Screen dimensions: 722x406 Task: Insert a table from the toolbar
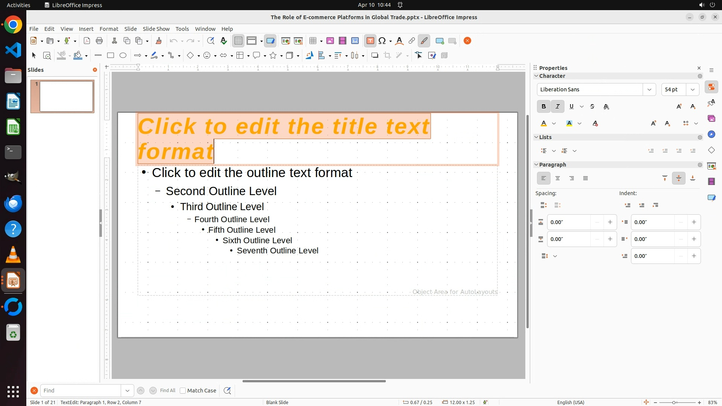click(312, 41)
